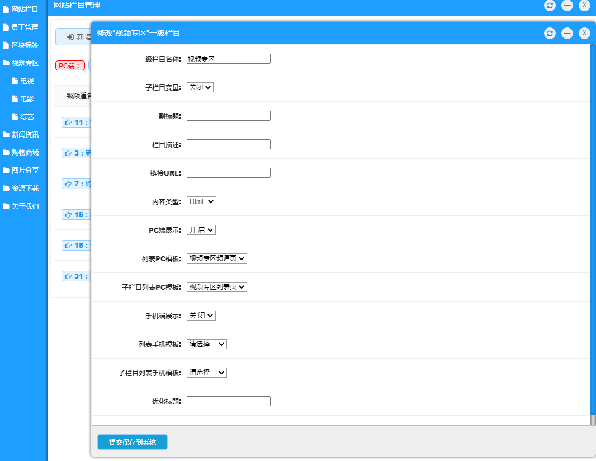596x461 pixels.
Task: Open the 子栏目变量 dropdown
Action: point(200,87)
